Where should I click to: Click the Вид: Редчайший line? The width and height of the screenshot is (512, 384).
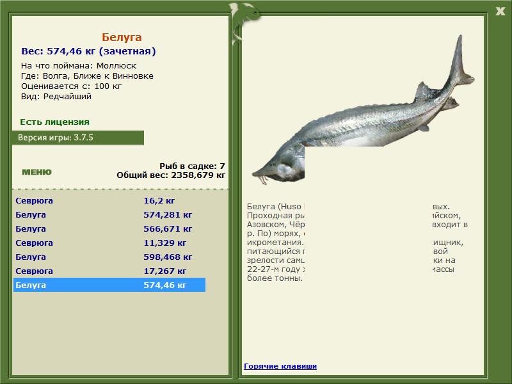(56, 97)
